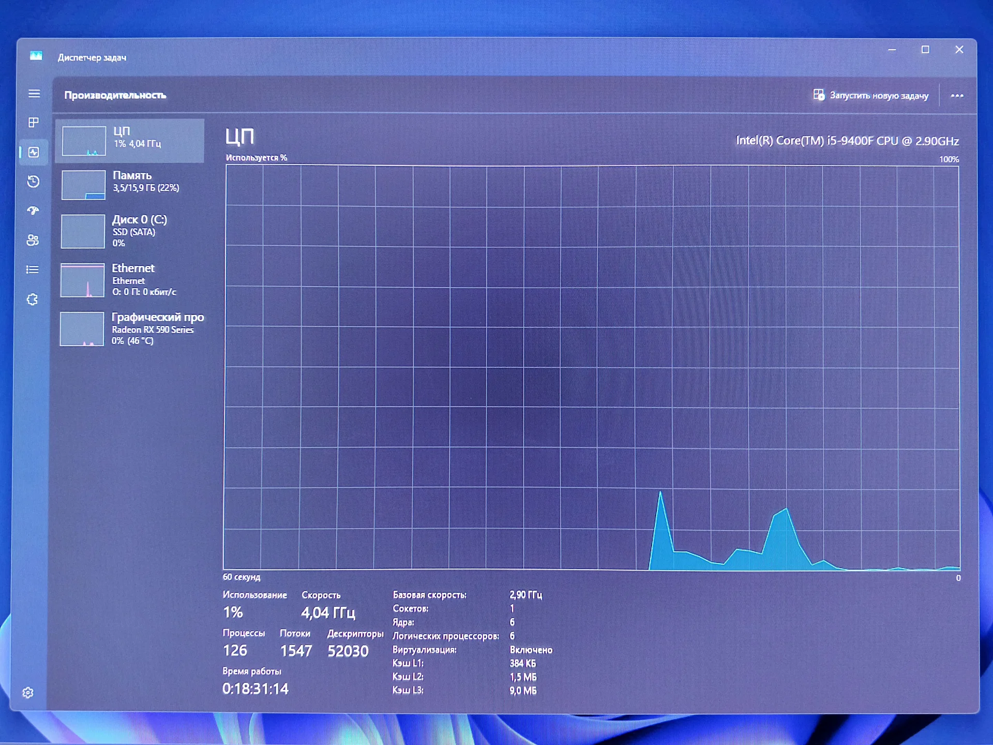Click the CPU mini graph thumbnail

click(x=84, y=141)
